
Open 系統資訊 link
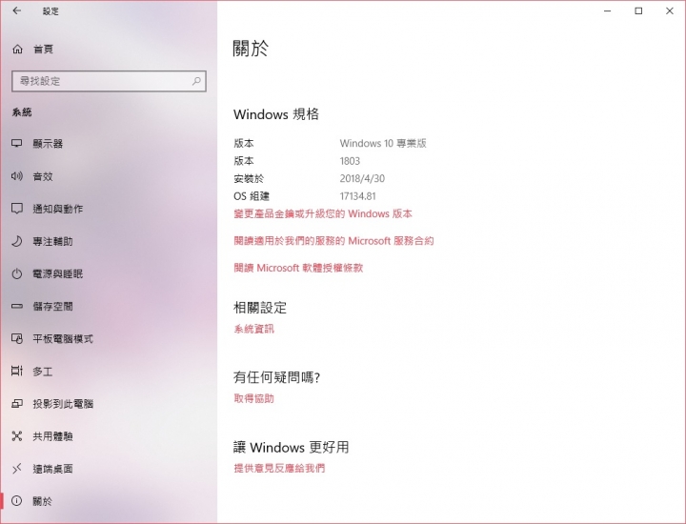(253, 329)
